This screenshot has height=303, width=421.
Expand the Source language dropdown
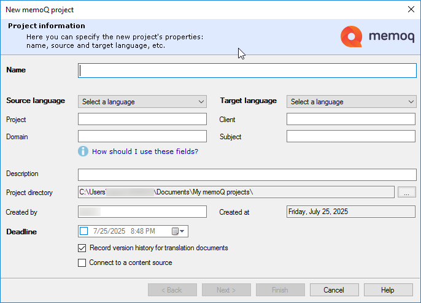(142, 102)
